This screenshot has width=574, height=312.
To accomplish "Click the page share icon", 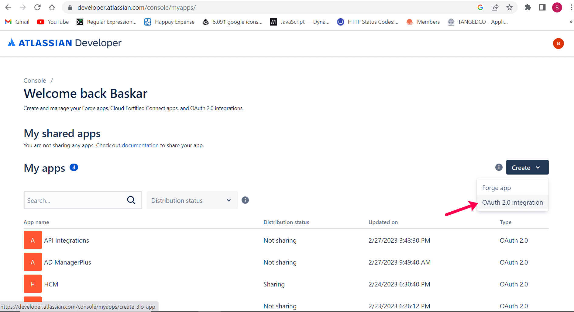I will pyautogui.click(x=495, y=7).
